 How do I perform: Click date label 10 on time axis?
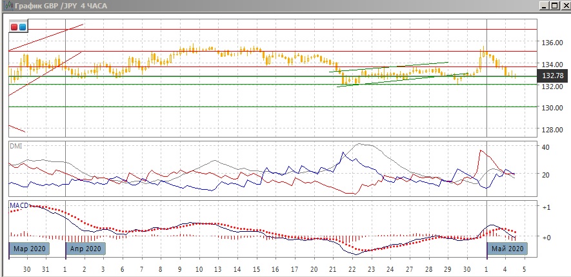pos(199,269)
